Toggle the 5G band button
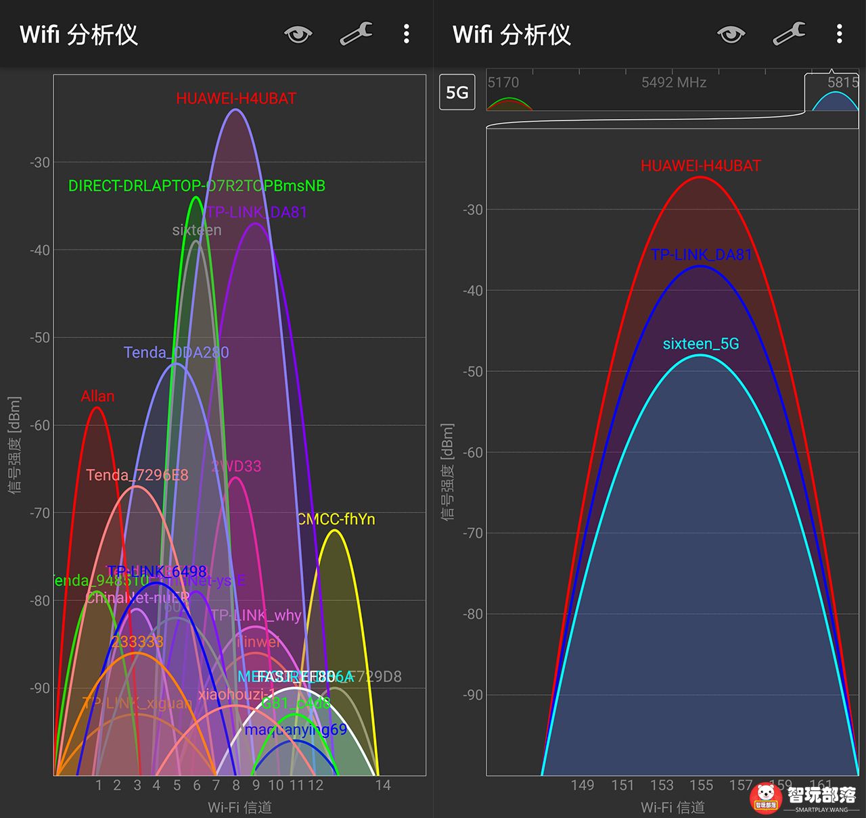 point(457,93)
